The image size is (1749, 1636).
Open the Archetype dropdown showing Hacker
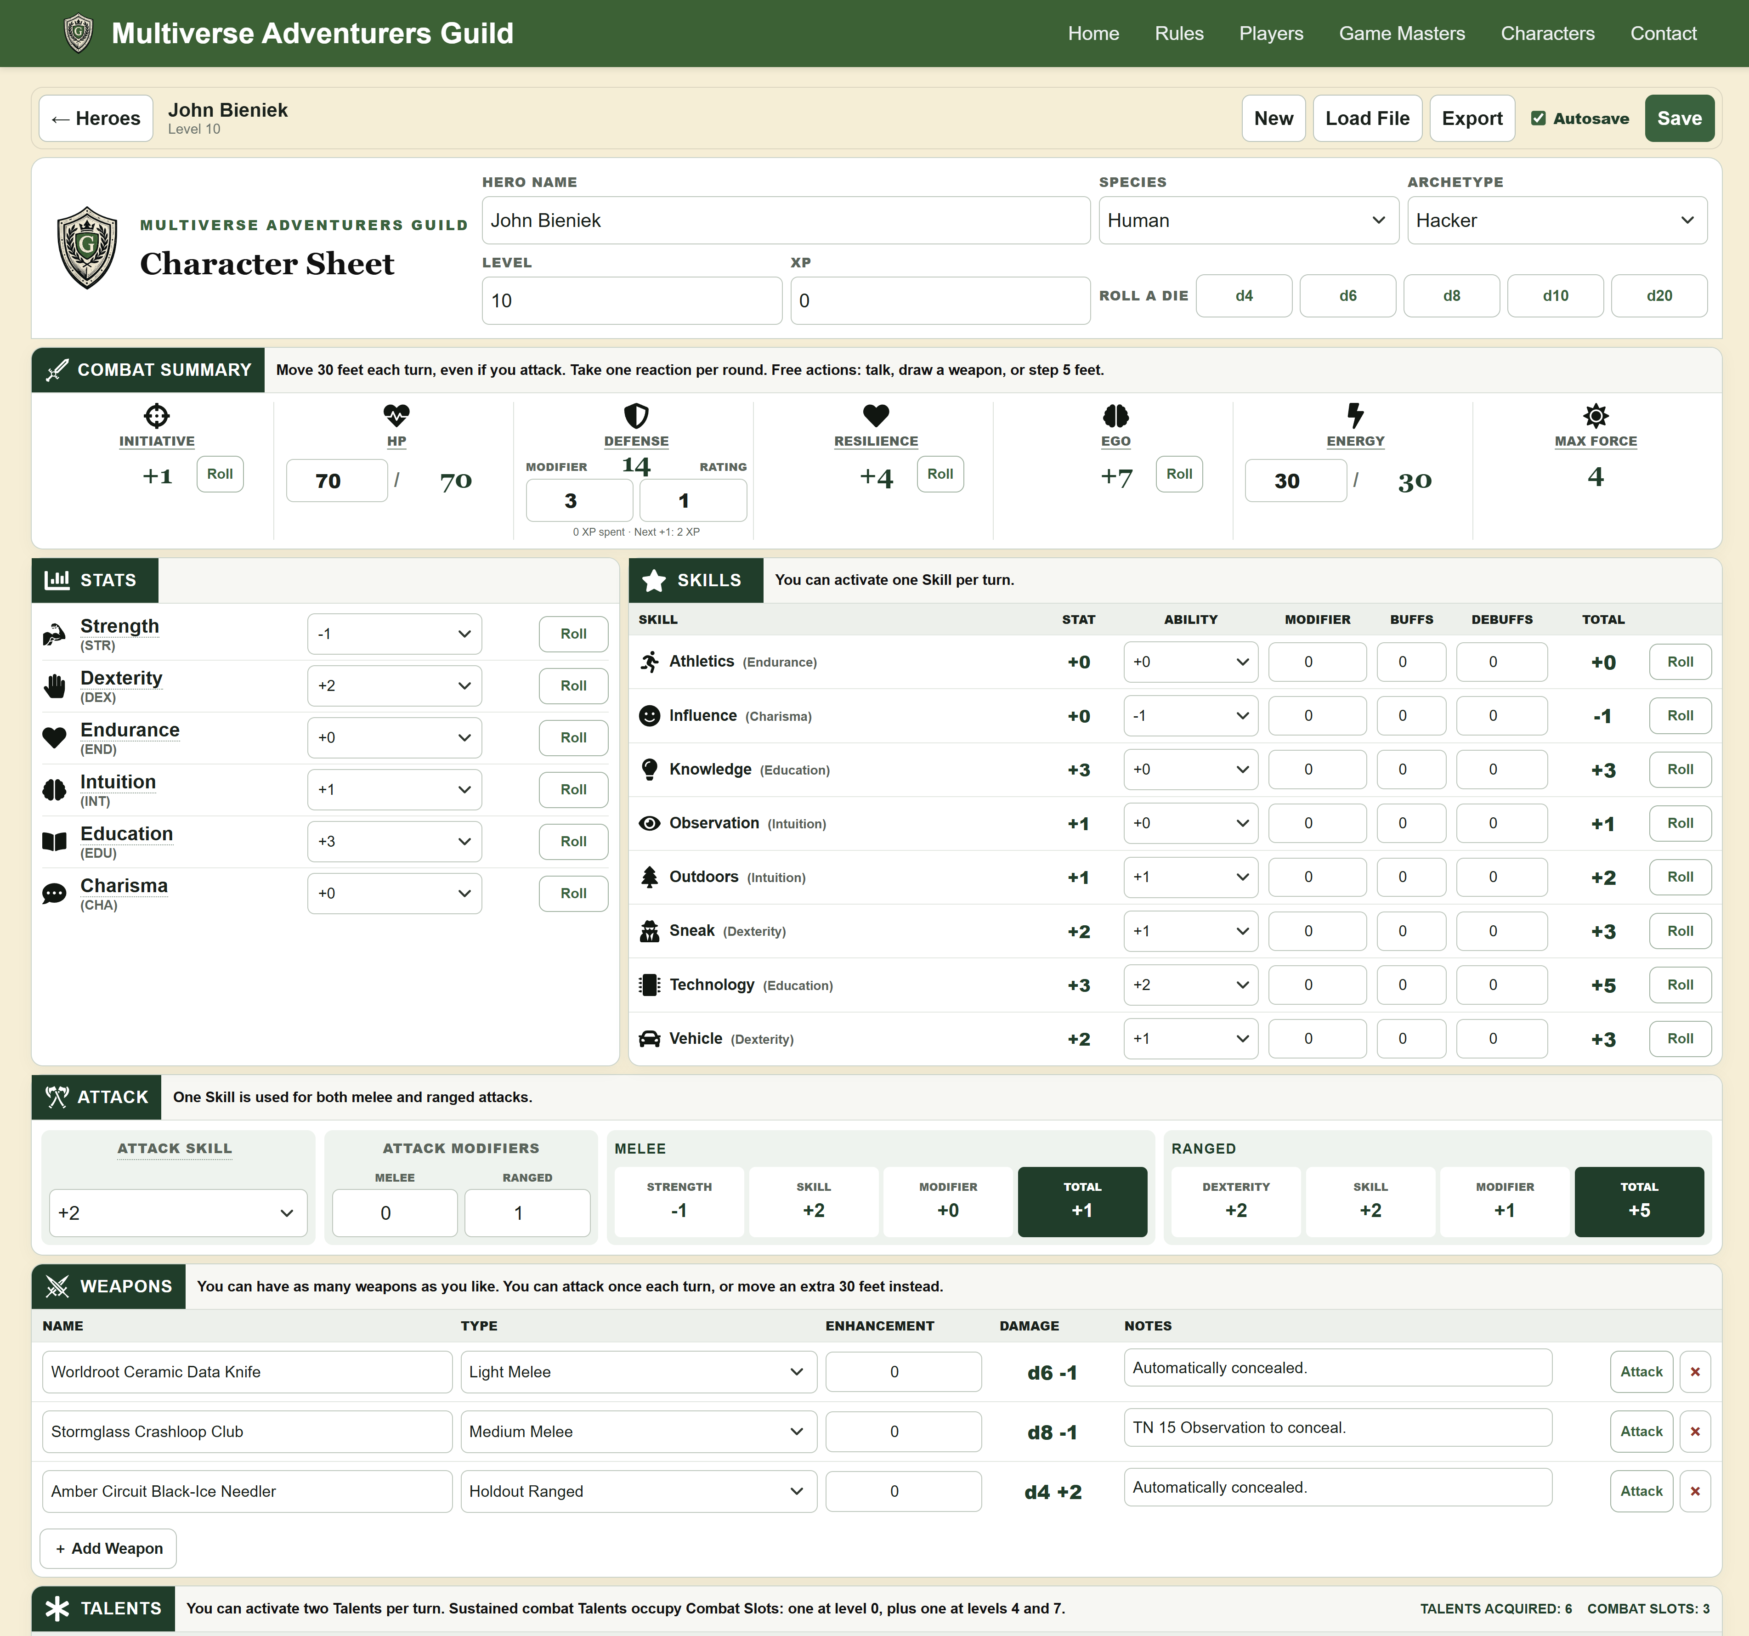pos(1557,220)
